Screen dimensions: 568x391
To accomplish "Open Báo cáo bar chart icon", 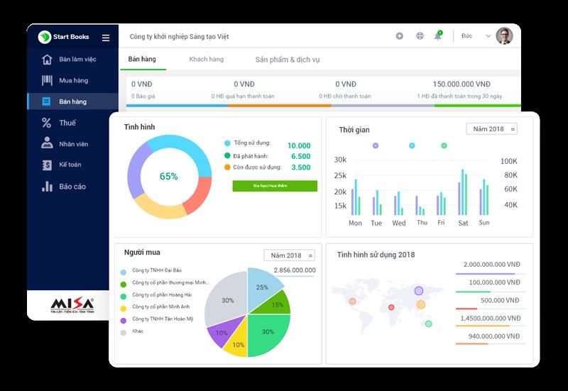I will [47, 187].
